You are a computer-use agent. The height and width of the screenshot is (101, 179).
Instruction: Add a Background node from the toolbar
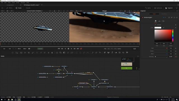(21, 53)
